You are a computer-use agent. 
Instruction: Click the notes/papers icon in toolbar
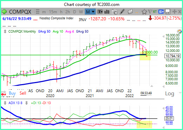(130, 12)
